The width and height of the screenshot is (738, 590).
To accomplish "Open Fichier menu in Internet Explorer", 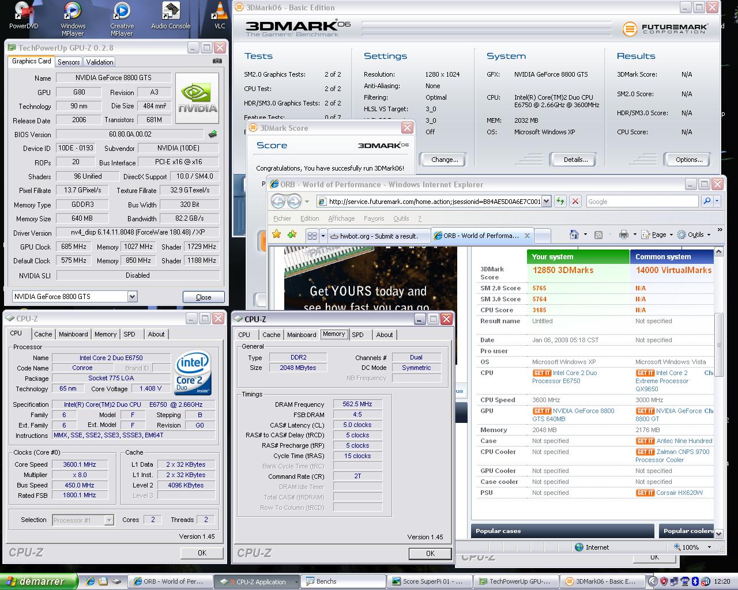I will (283, 218).
